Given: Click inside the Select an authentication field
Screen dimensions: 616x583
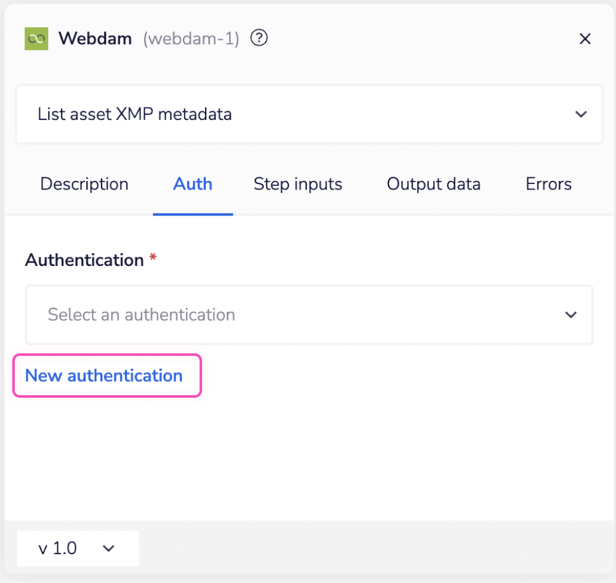Looking at the screenshot, I should 185,315.
